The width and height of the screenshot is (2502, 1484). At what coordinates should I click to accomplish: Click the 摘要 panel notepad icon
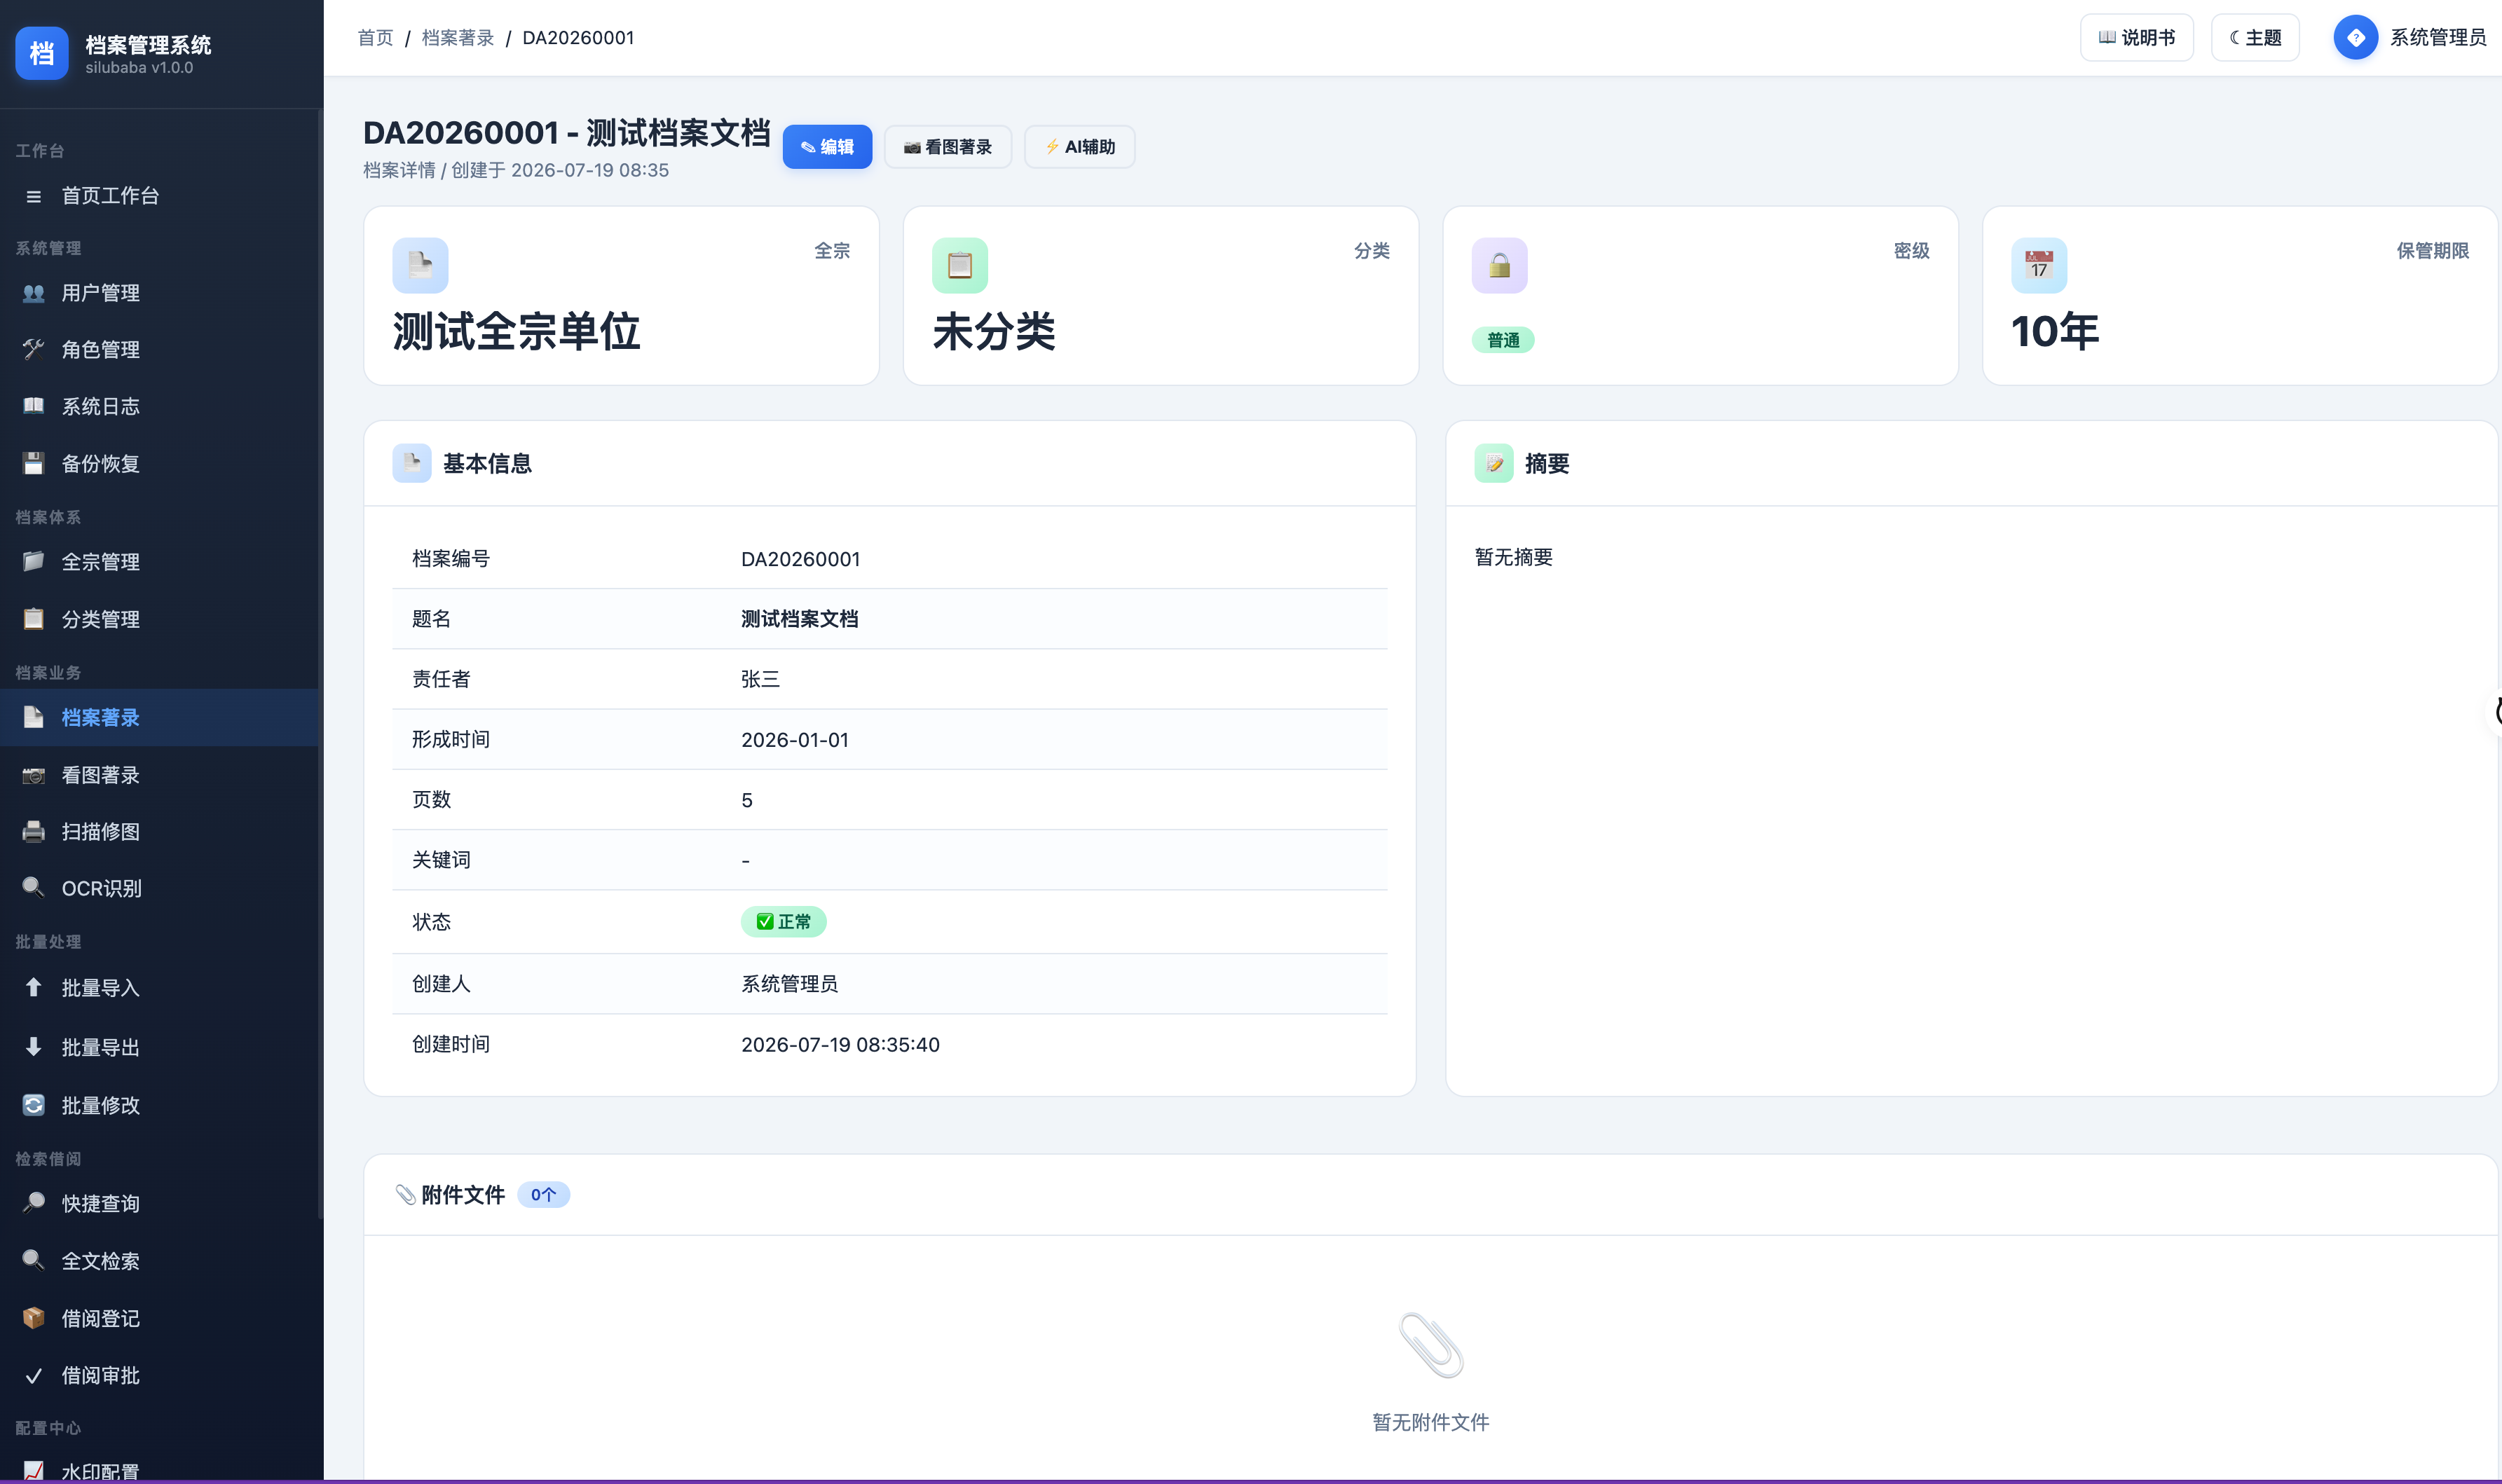(1494, 463)
